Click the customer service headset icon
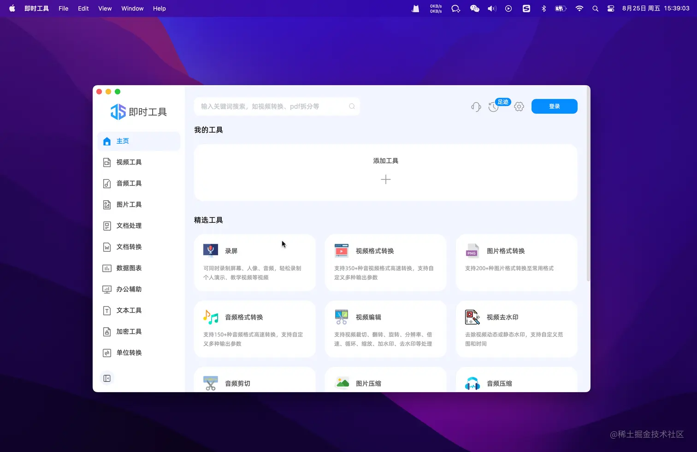The height and width of the screenshot is (452, 697). click(x=476, y=107)
